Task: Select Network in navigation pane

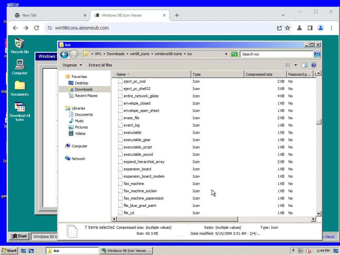Action: (75, 159)
